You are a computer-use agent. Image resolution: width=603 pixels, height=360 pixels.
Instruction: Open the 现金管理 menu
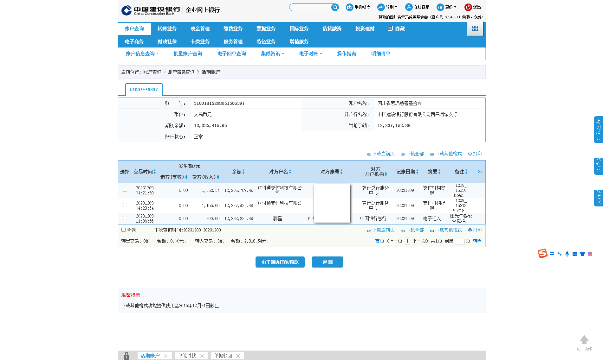click(200, 28)
